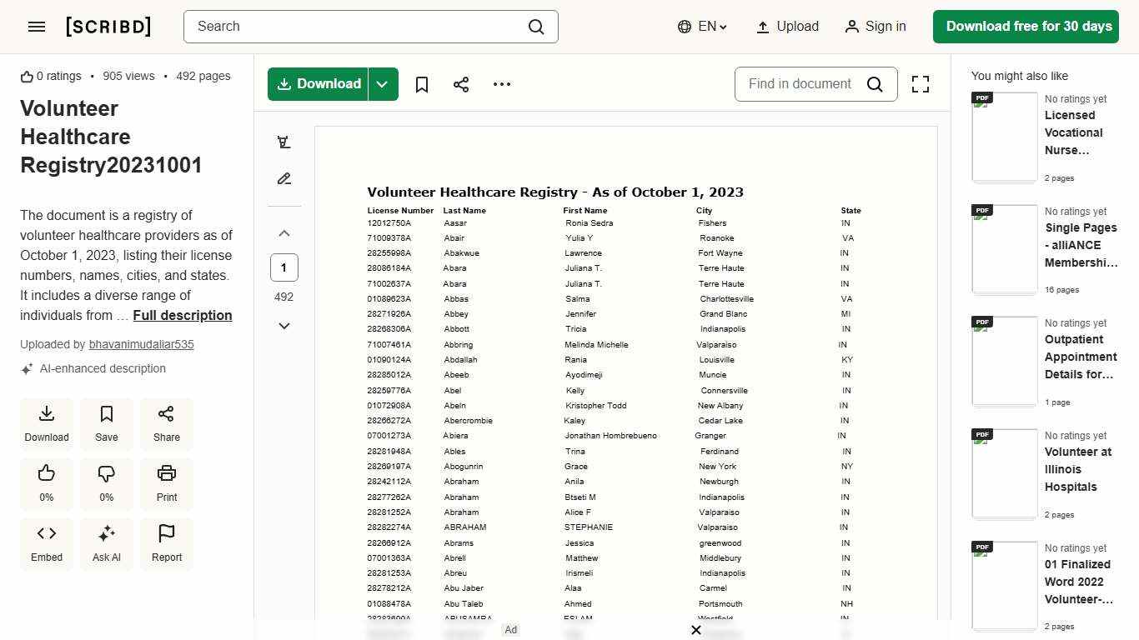Bookmark this document for later
This screenshot has height=640, width=1139.
click(421, 84)
